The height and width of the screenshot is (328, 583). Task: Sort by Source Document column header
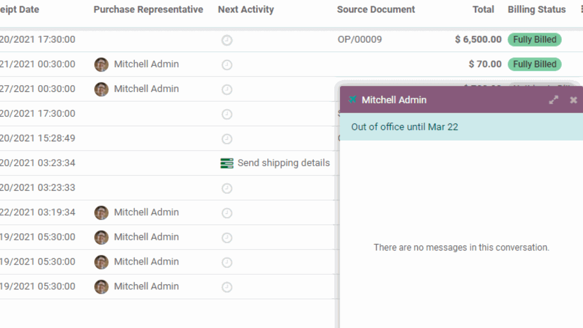376,9
